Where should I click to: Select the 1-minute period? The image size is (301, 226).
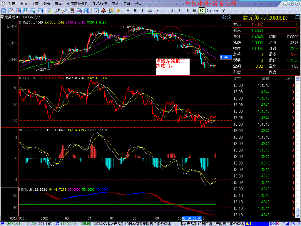click(x=165, y=11)
